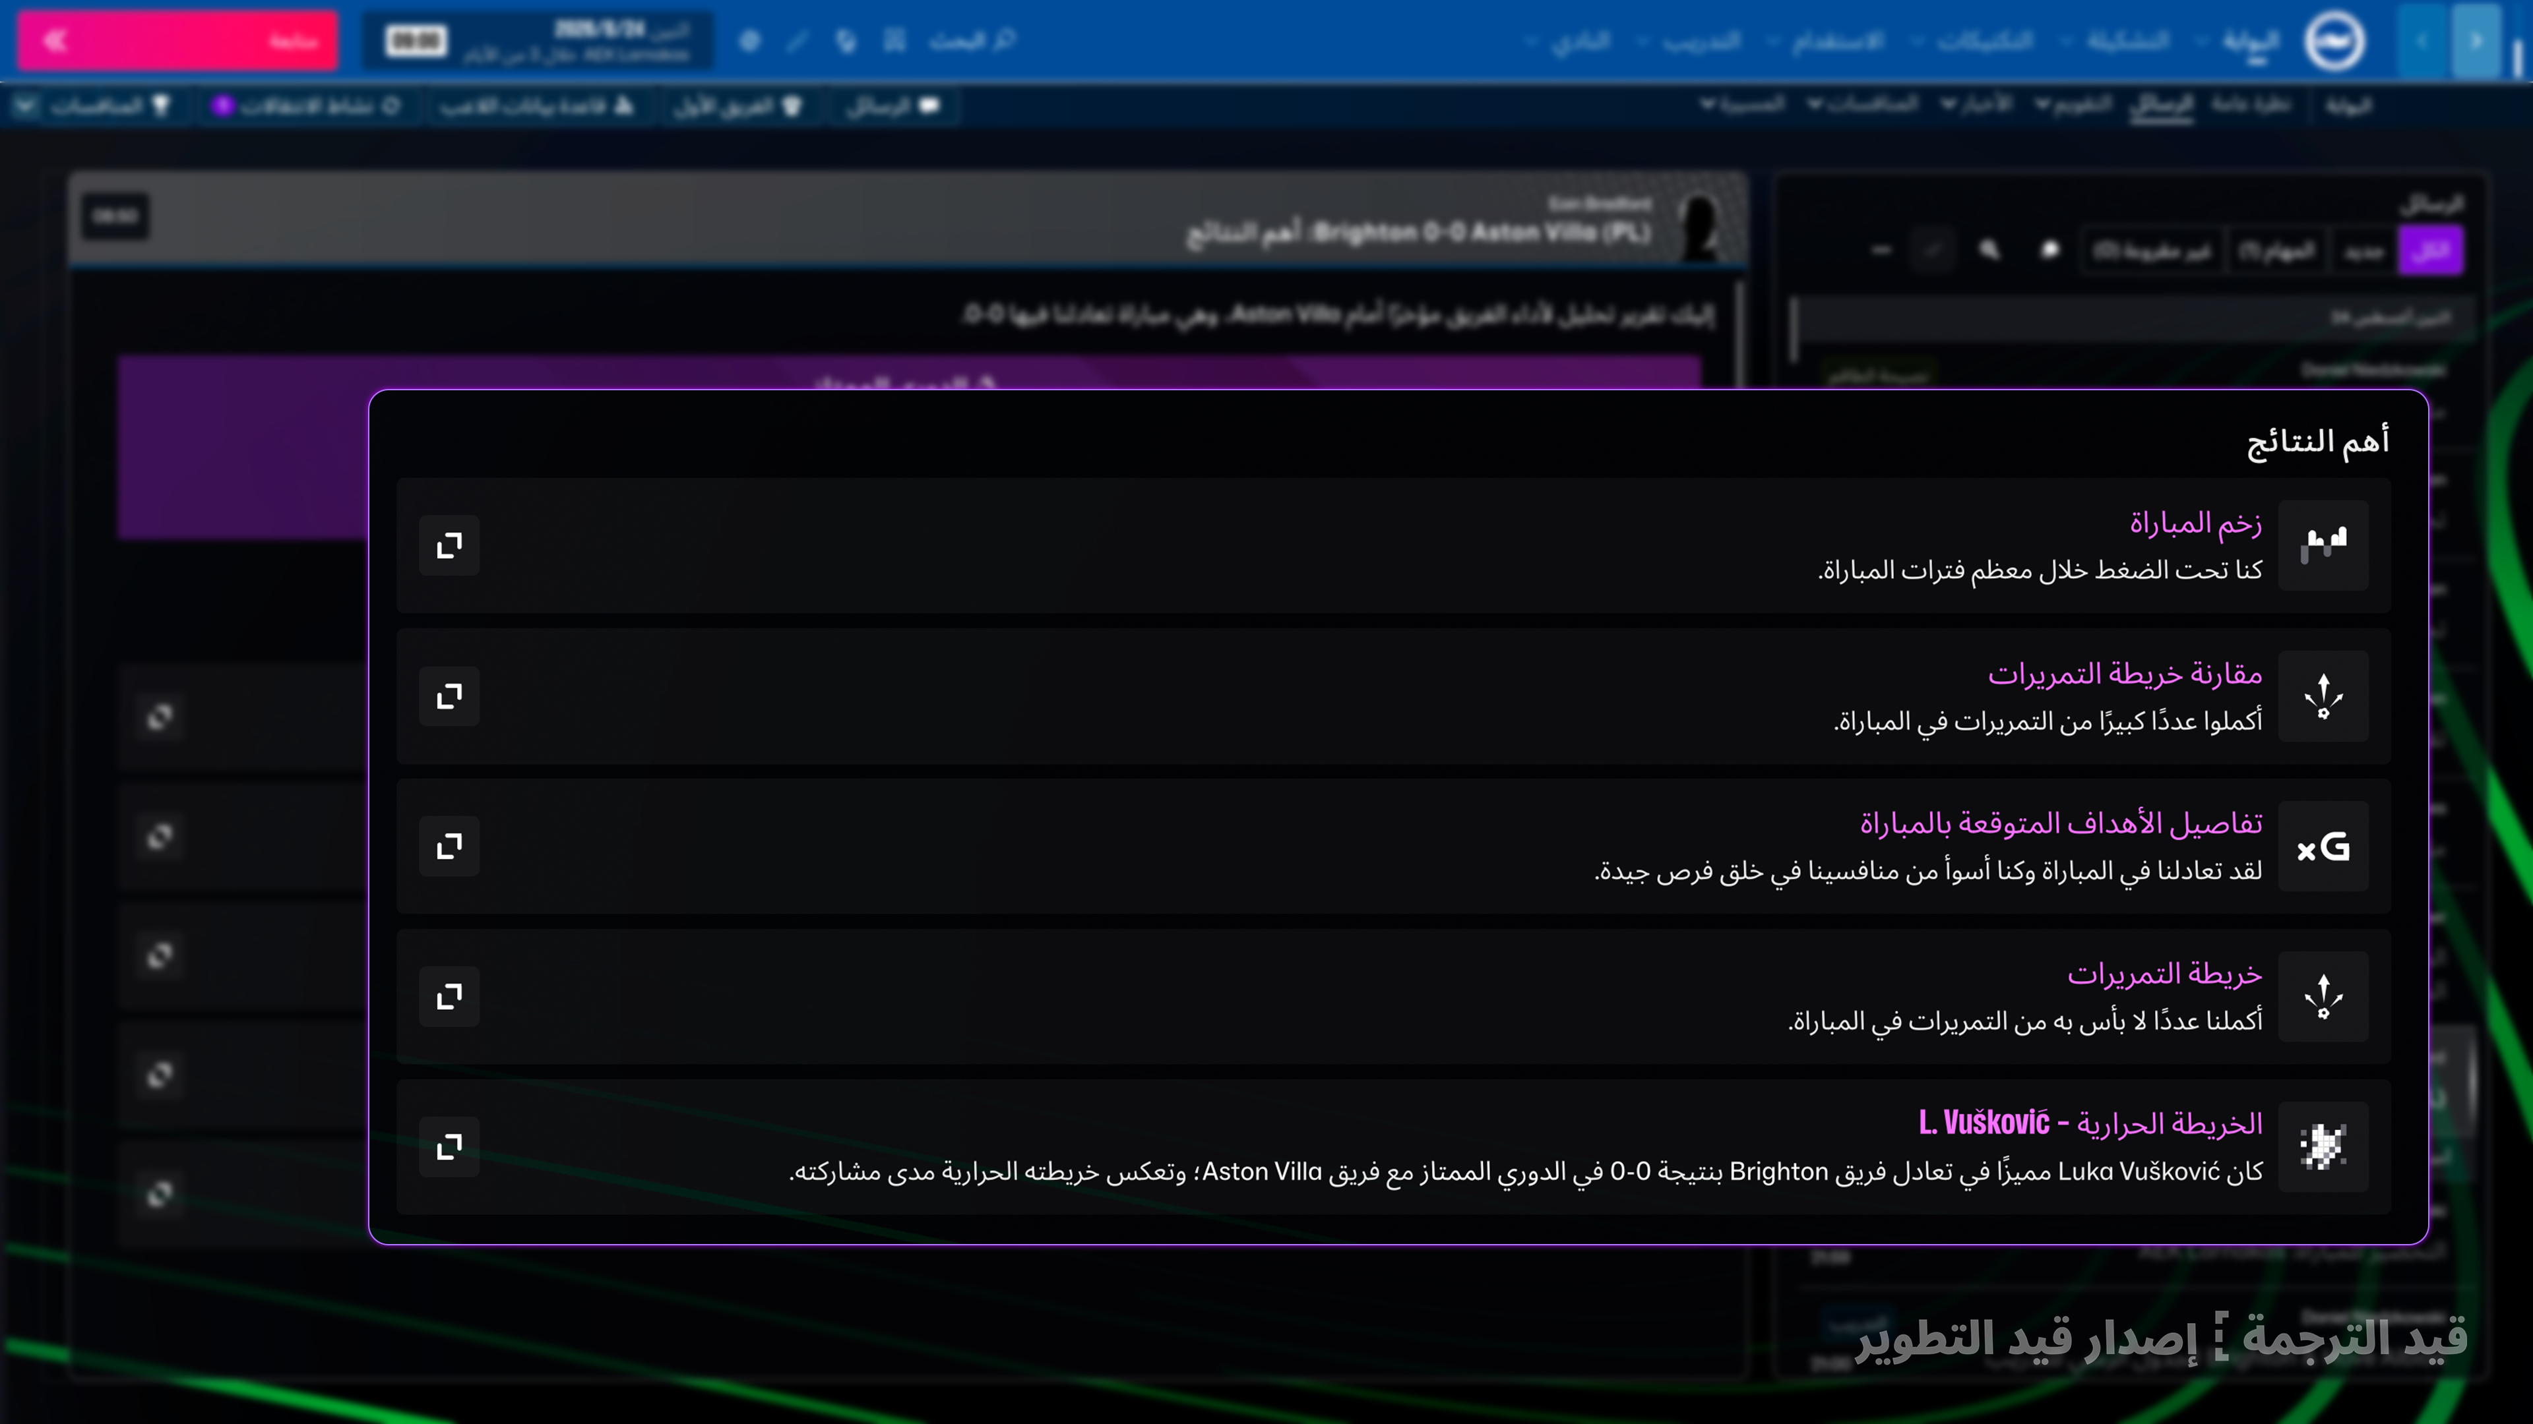Select text 'كنا تحت الضغط خلال معظم فترات المباراة'

(x=2042, y=570)
